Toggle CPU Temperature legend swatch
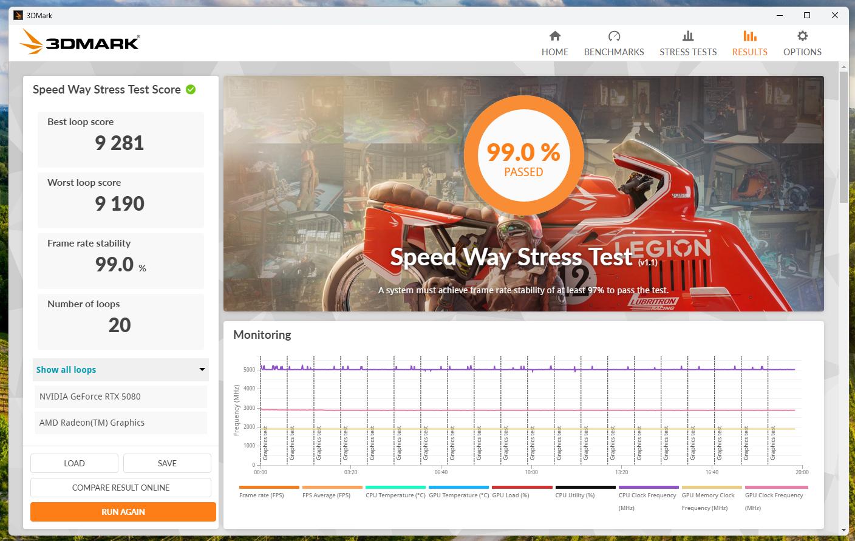 click(395, 487)
